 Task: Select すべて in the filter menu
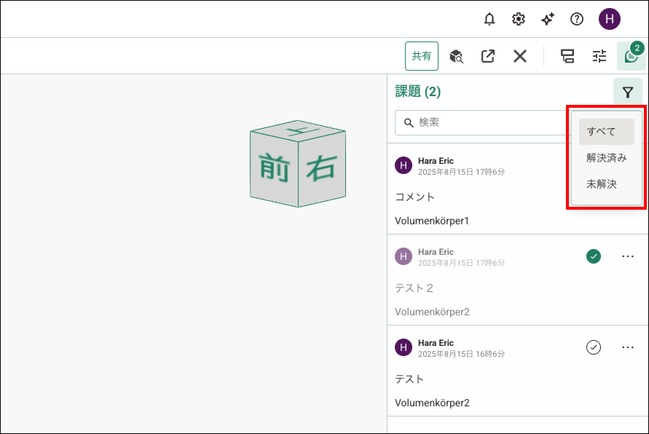tap(606, 131)
